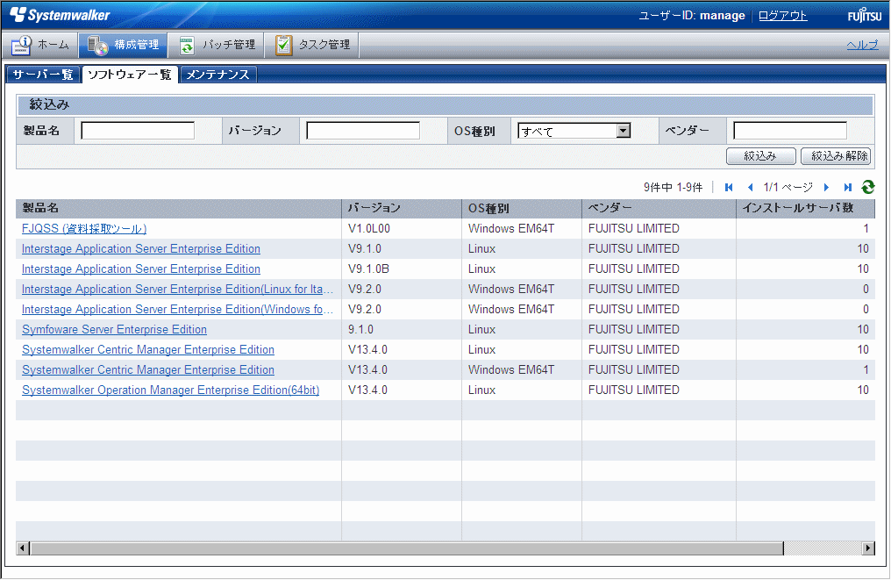Click the Systemwalker logo
This screenshot has width=891, height=580.
61,15
